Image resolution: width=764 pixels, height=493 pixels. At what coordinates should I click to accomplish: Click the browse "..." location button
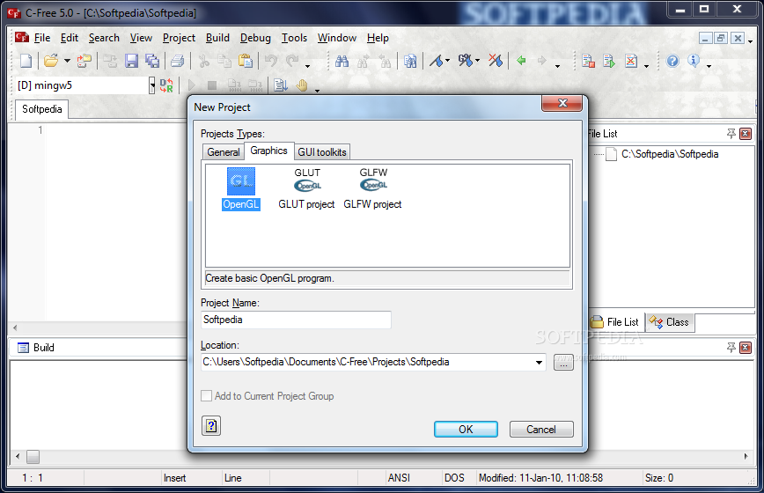563,363
